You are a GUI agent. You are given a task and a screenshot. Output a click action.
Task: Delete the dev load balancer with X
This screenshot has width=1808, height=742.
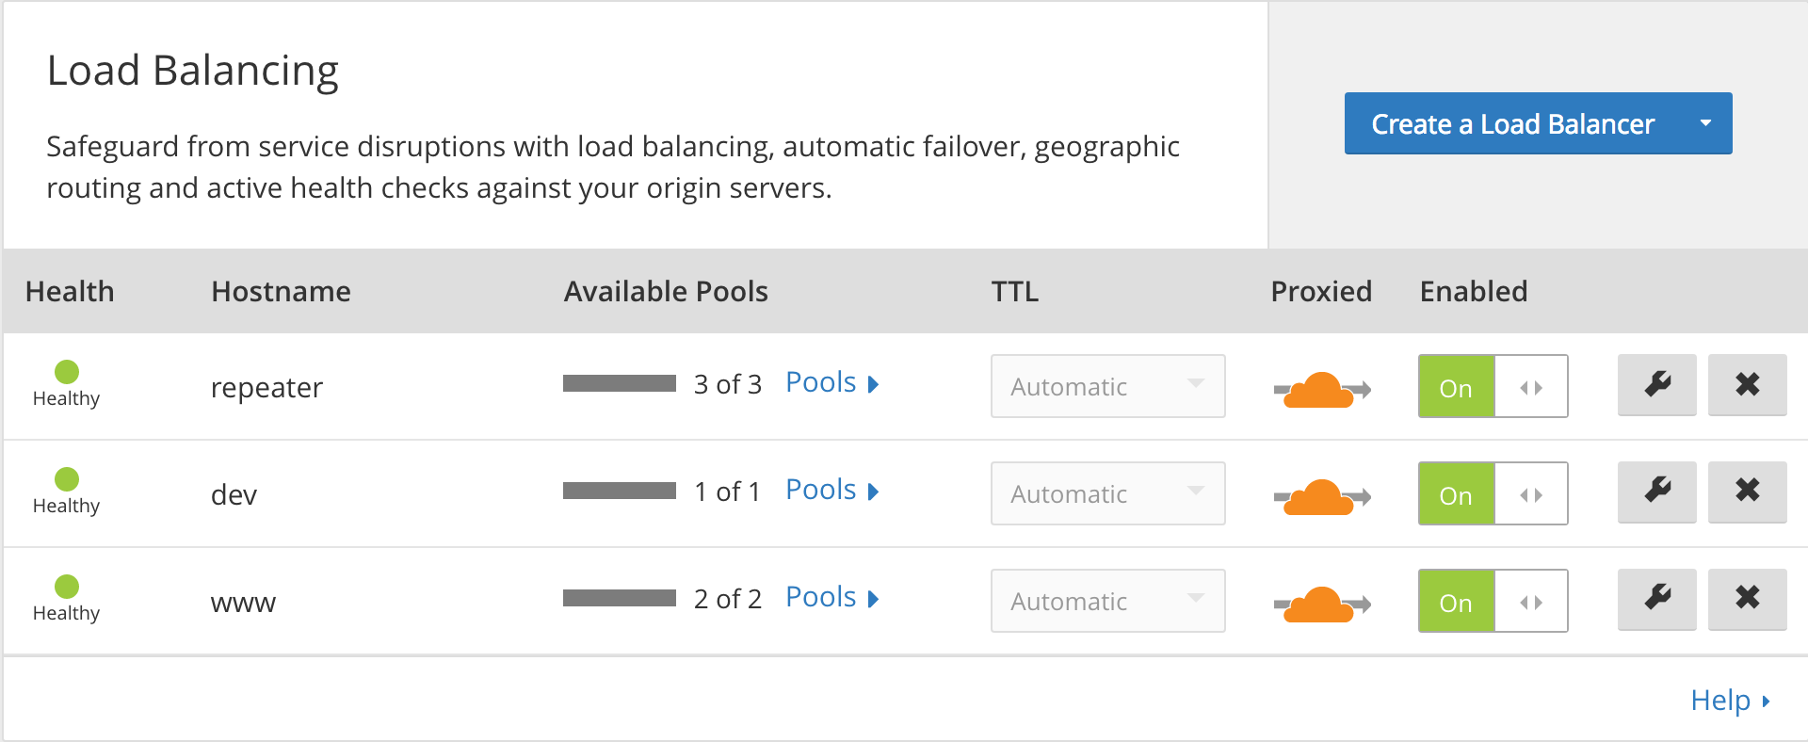tap(1747, 492)
